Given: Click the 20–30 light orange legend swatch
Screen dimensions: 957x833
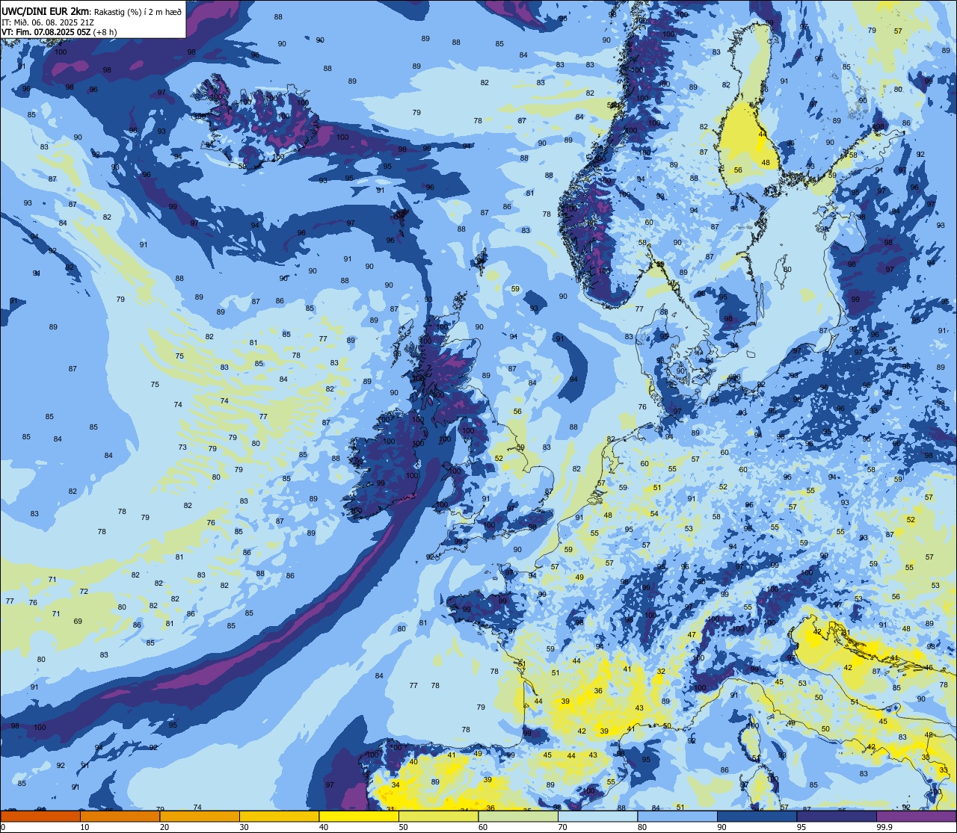Looking at the screenshot, I should (x=200, y=816).
